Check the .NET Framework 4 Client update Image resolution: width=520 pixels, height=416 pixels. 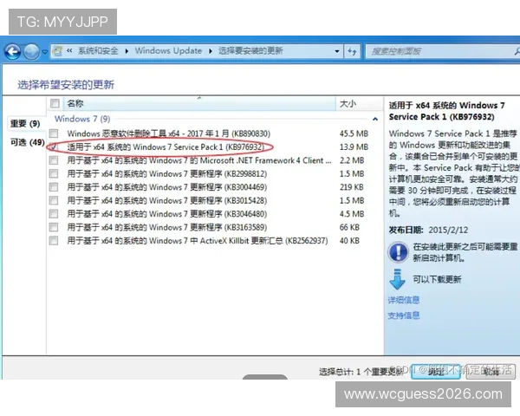[x=54, y=160]
